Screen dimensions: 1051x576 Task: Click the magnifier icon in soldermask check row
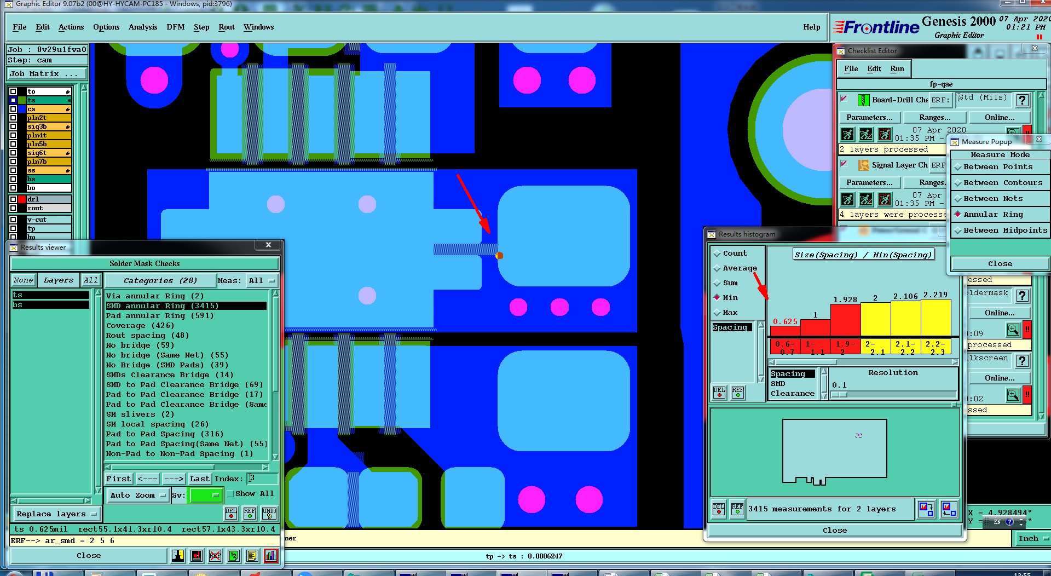tap(1013, 330)
